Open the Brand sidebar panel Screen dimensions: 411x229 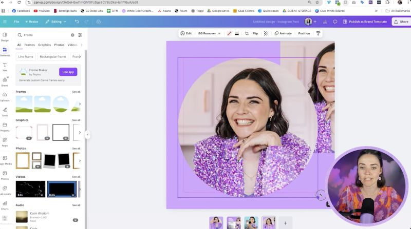[5, 82]
